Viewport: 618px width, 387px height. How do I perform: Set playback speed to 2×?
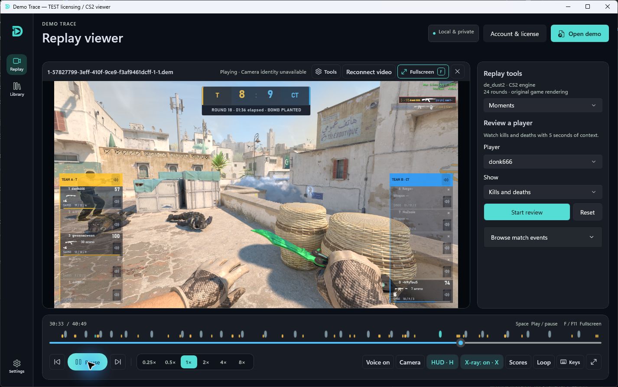[x=206, y=362]
